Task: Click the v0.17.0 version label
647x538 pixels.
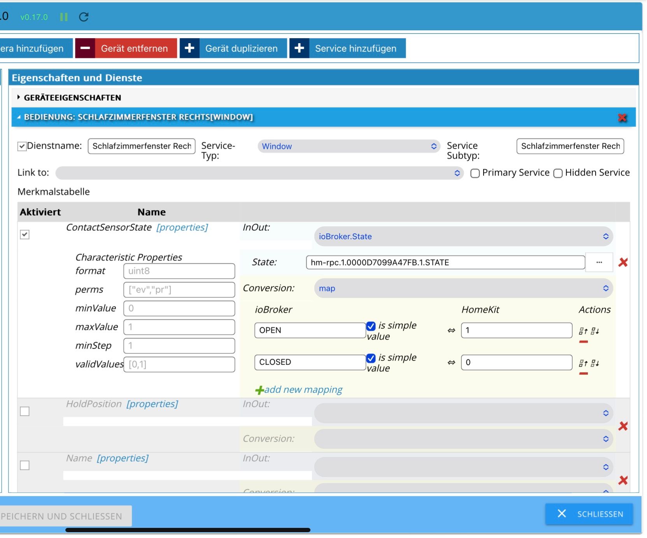Action: (34, 17)
